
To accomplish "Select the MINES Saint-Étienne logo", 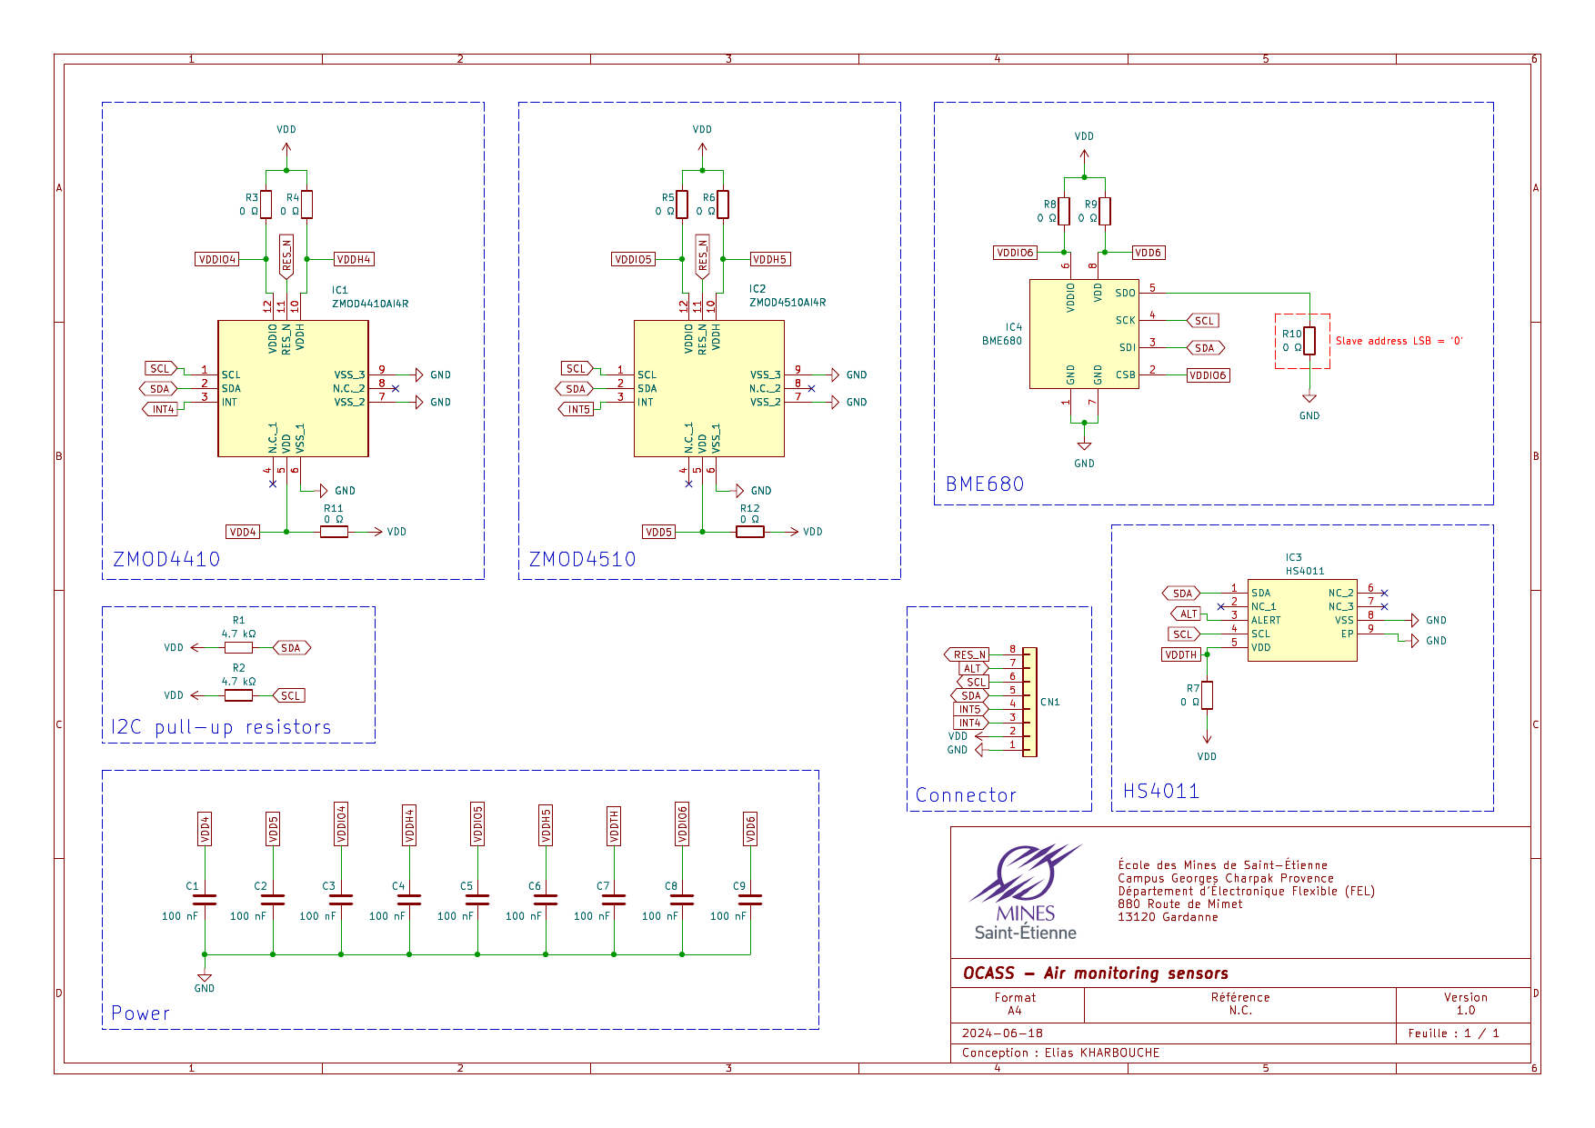I will tap(1026, 892).
